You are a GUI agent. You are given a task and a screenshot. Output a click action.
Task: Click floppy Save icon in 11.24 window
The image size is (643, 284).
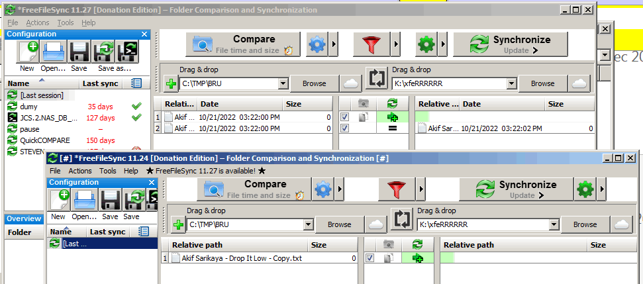pos(110,201)
